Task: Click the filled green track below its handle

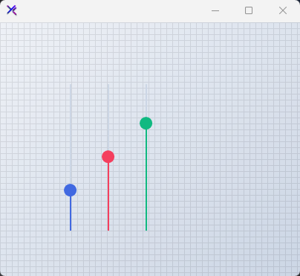Action: (146, 180)
